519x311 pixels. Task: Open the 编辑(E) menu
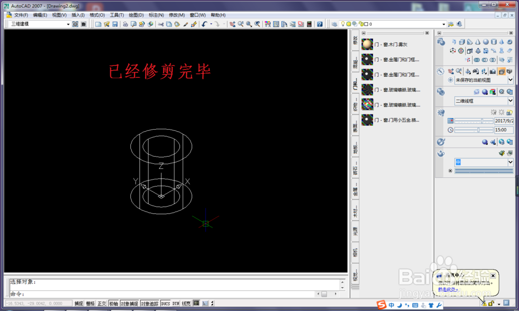[x=40, y=15]
